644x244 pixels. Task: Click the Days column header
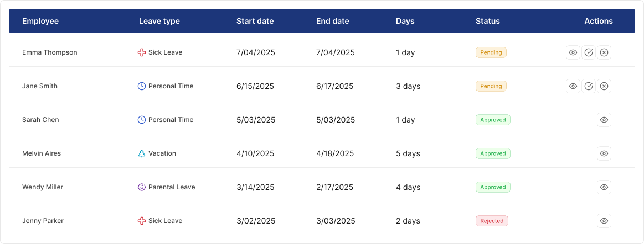pyautogui.click(x=405, y=21)
